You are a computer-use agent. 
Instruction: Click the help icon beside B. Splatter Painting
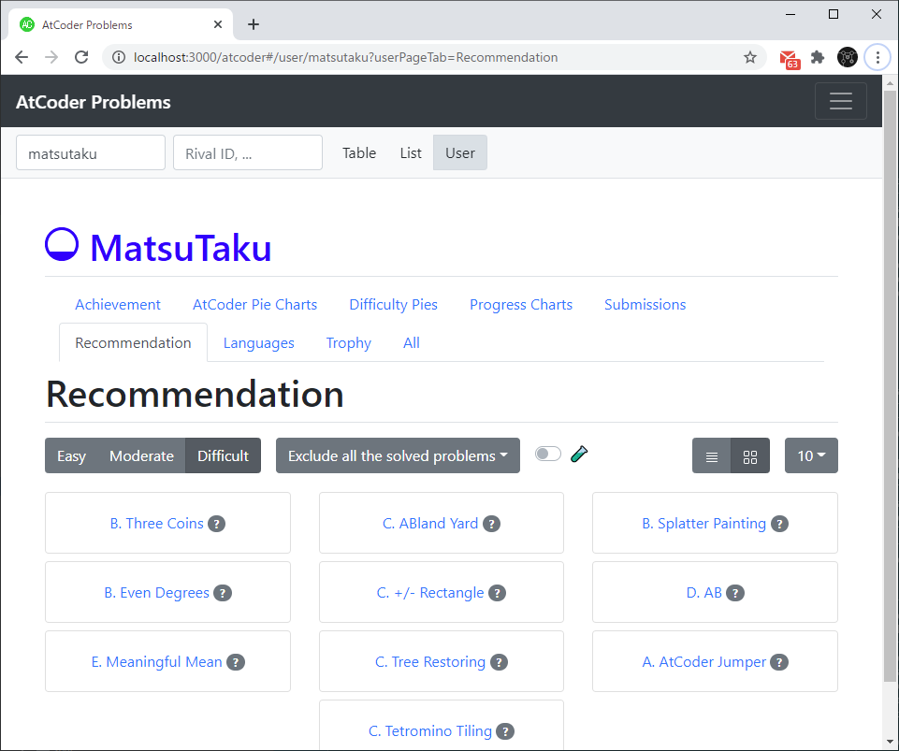[x=779, y=524]
